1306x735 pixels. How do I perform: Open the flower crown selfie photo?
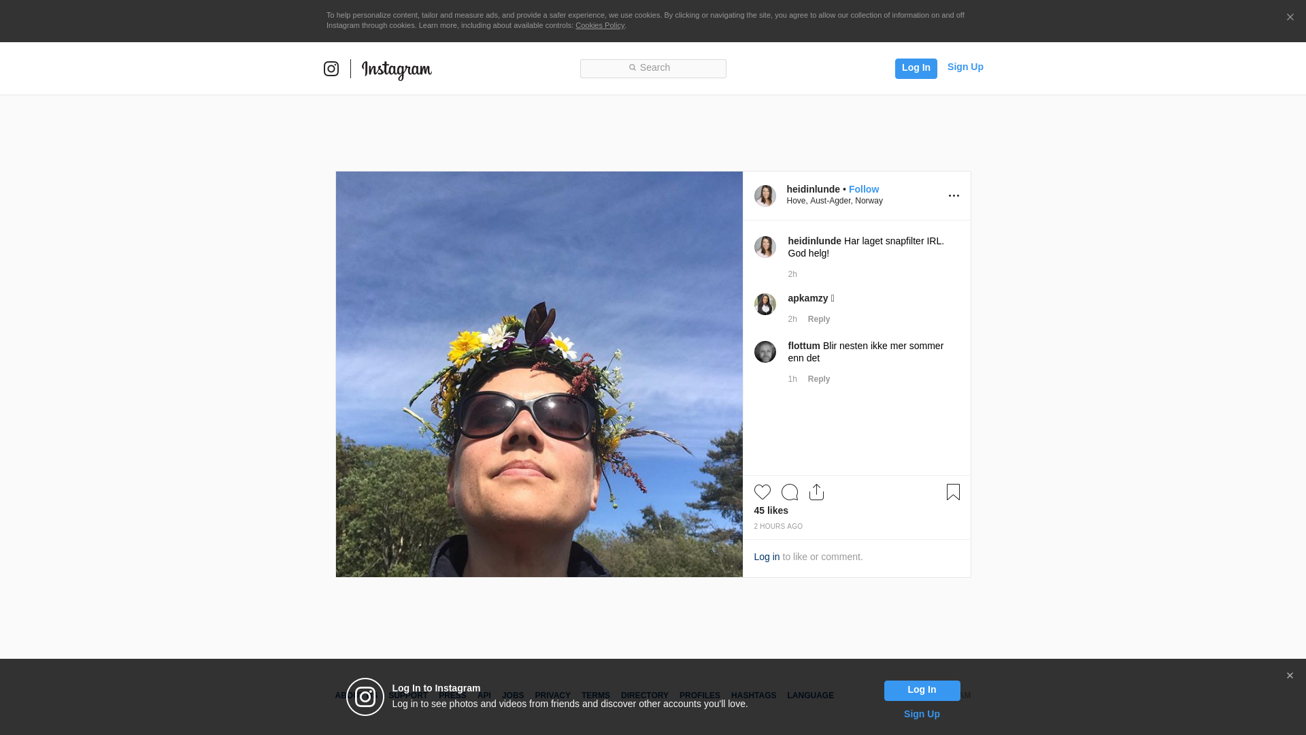click(x=539, y=374)
